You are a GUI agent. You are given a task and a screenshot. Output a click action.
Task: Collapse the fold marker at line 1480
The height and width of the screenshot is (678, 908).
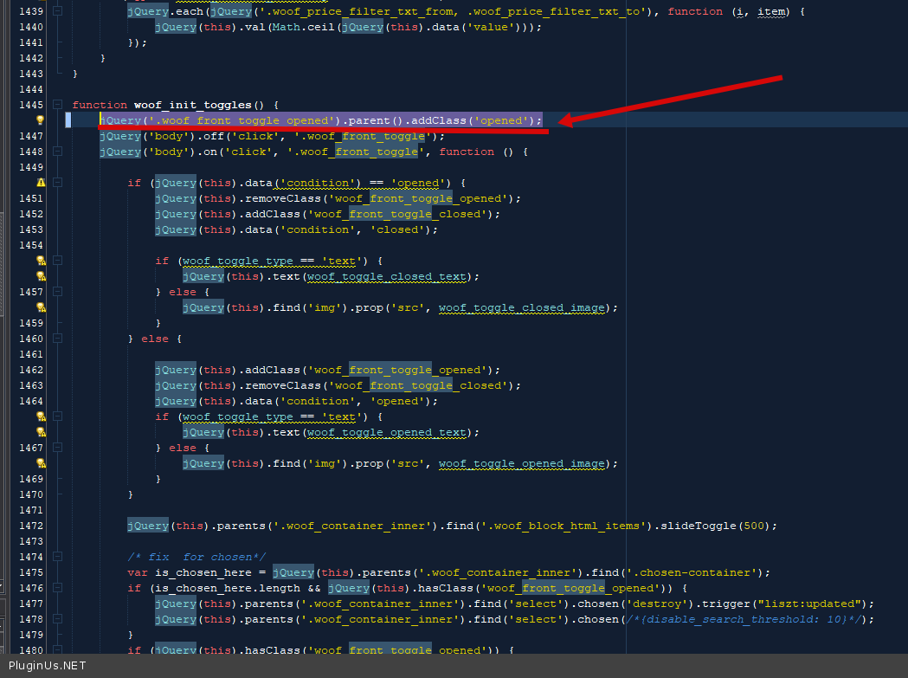point(57,650)
